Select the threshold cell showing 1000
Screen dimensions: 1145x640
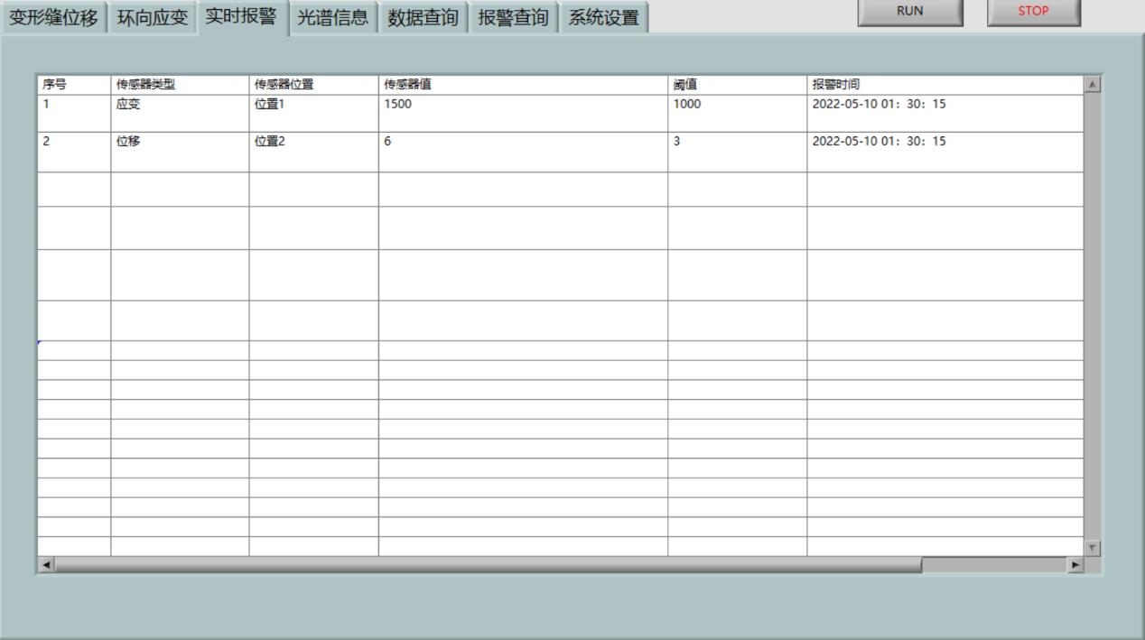point(737,112)
